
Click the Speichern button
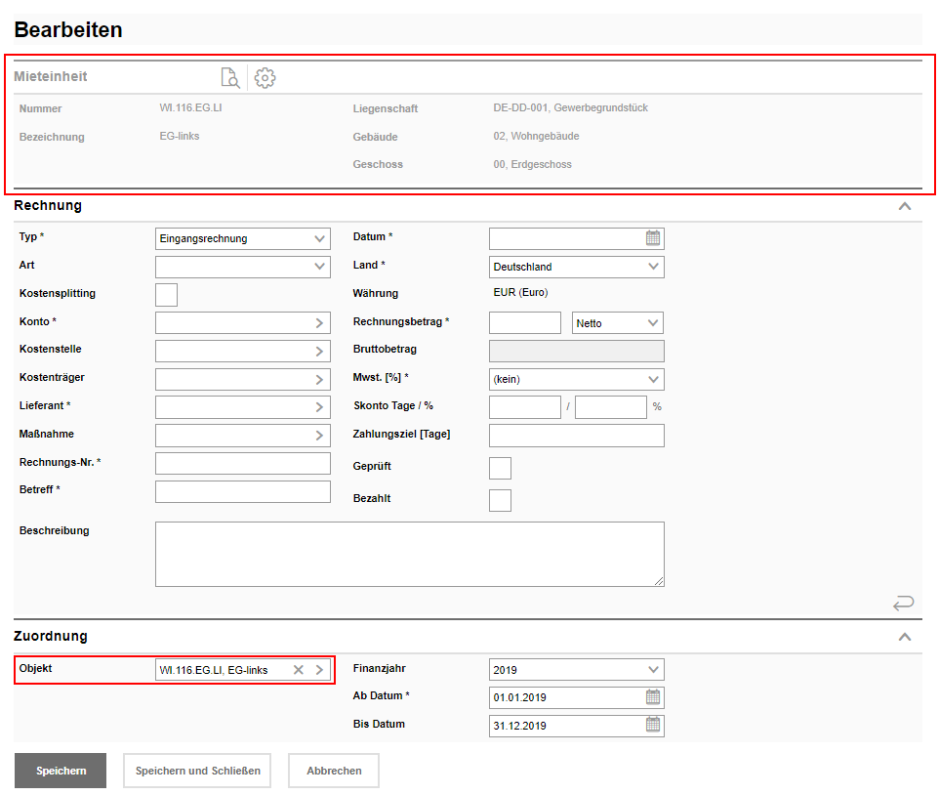[61, 771]
